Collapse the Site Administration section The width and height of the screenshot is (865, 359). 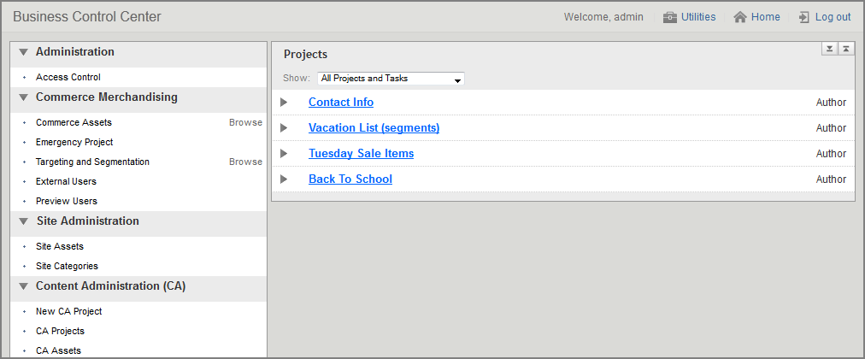coord(23,221)
